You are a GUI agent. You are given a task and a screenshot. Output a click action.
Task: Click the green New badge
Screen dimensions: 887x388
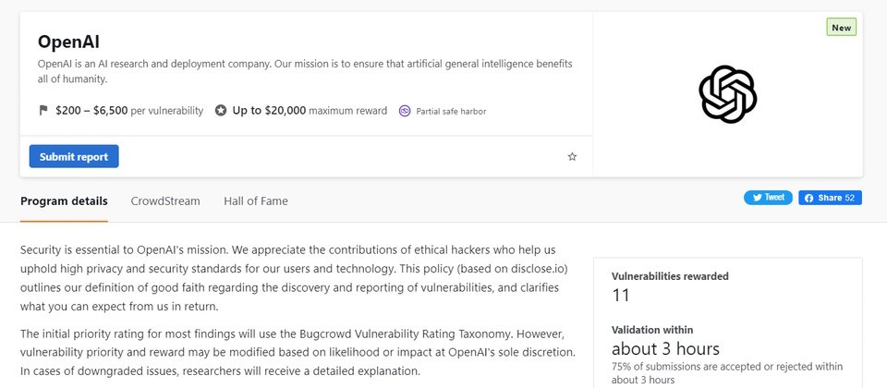tap(841, 28)
